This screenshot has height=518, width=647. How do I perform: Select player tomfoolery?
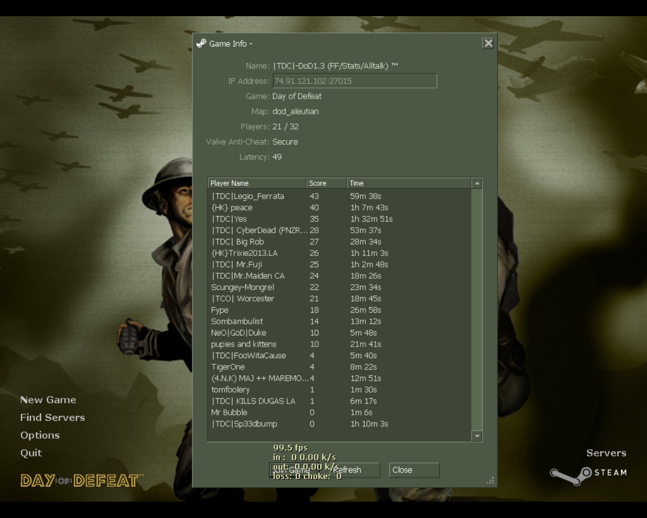tap(340, 390)
